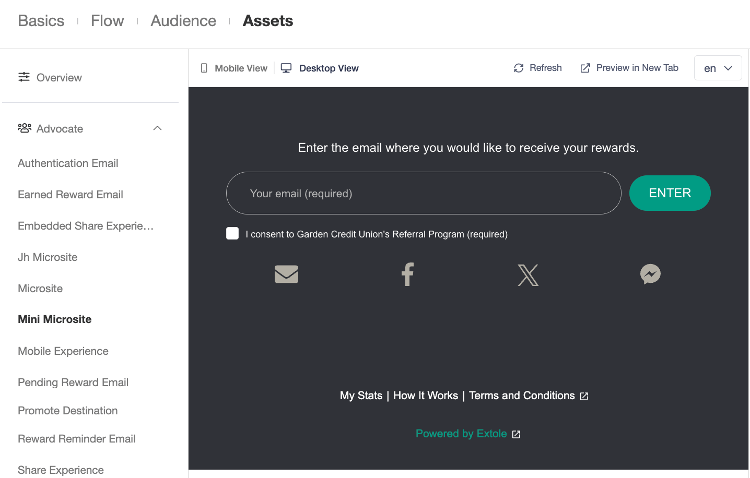
Task: Click the email share envelope icon
Action: pos(286,274)
